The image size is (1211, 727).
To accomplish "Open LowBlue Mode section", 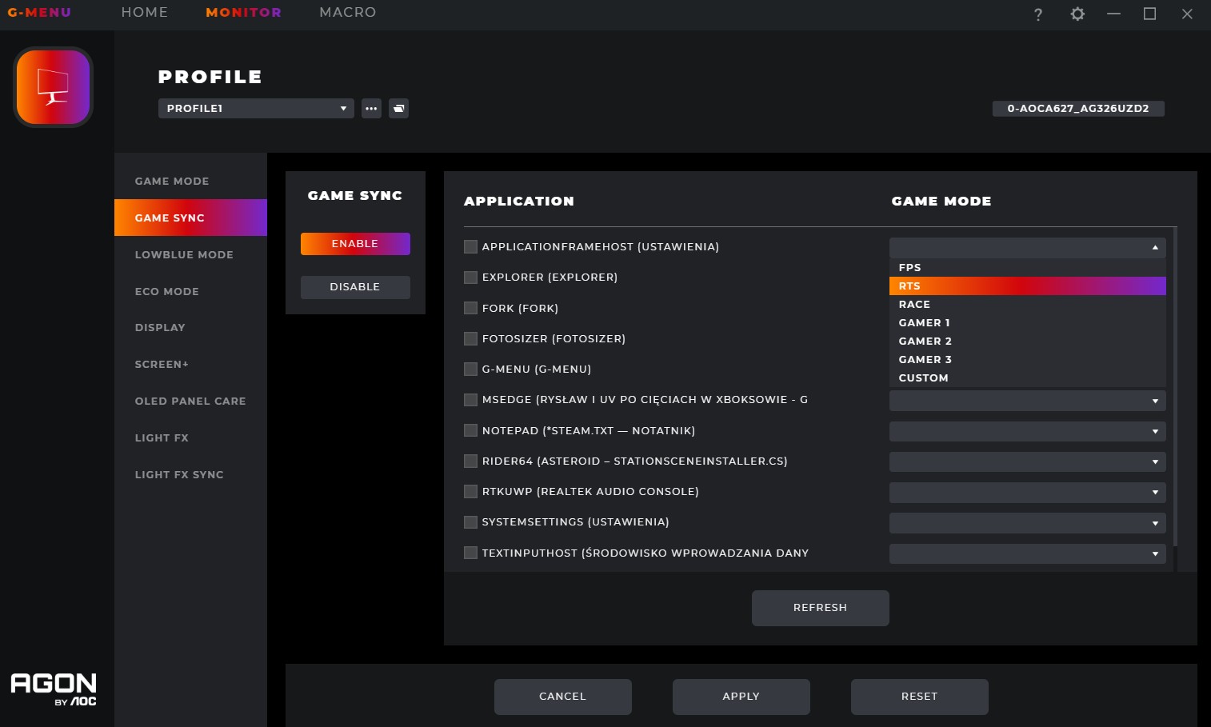I will (x=190, y=254).
